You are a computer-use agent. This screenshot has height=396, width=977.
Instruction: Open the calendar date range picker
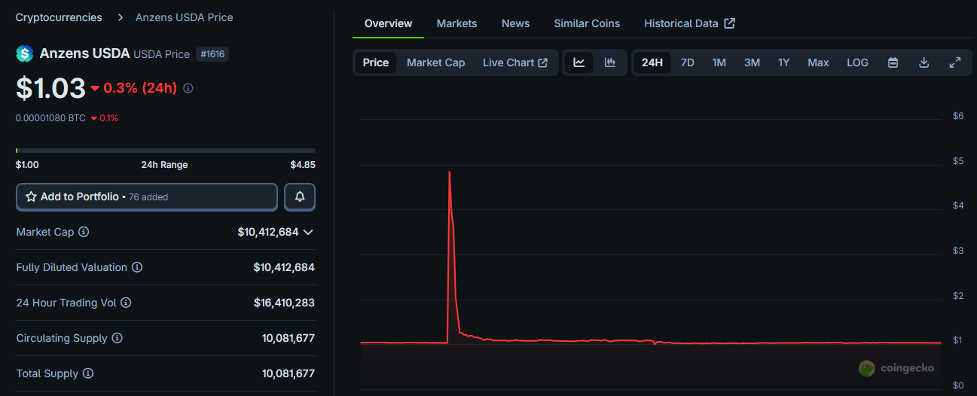tap(893, 62)
